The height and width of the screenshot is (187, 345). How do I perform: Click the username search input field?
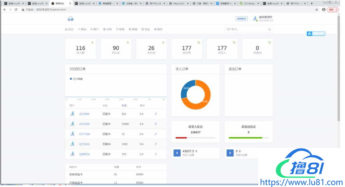[x=245, y=29]
